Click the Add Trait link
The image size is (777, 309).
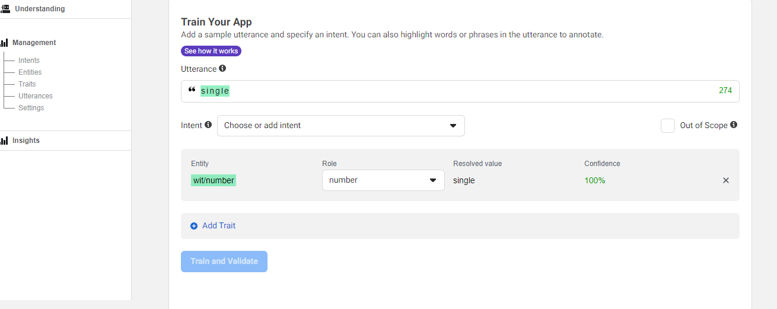(219, 226)
